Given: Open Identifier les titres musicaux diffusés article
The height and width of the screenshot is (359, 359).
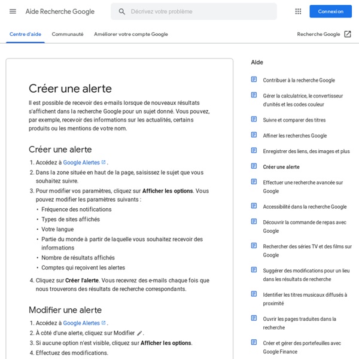Looking at the screenshot, I should (305, 299).
